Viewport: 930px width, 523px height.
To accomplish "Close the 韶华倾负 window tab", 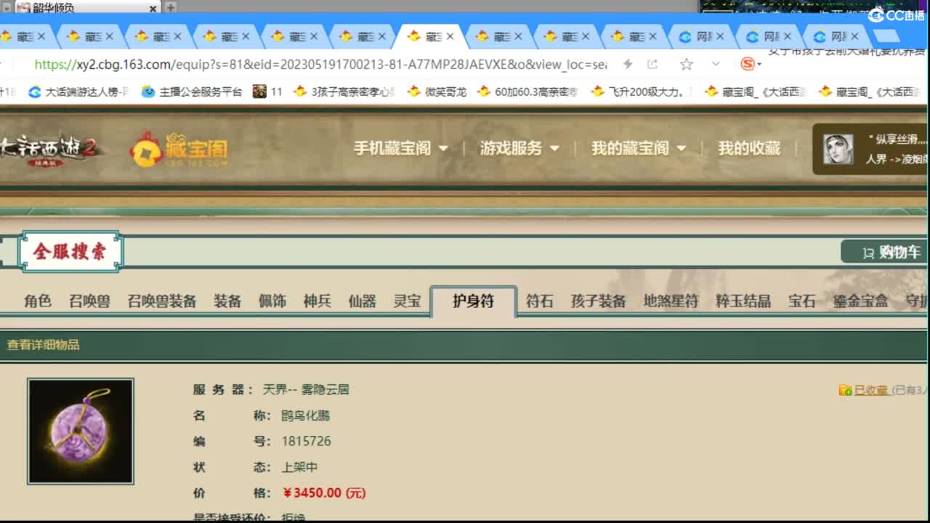I will pos(153,8).
